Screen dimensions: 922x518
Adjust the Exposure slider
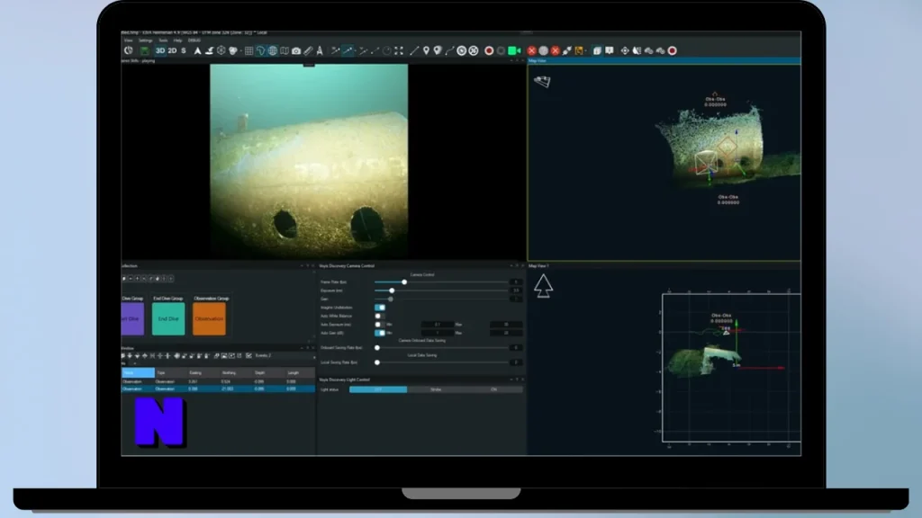click(392, 290)
